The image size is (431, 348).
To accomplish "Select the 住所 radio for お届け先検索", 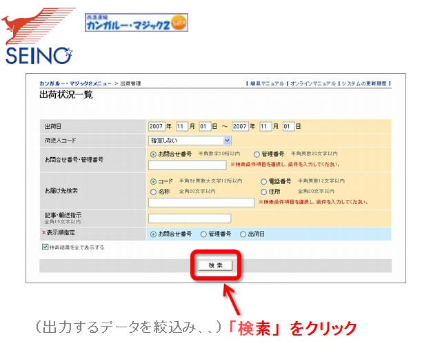I will point(264,192).
